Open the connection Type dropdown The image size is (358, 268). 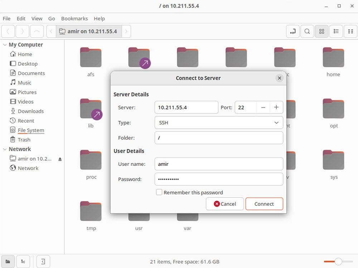tap(219, 123)
